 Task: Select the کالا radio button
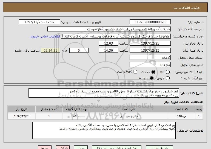click(168, 72)
